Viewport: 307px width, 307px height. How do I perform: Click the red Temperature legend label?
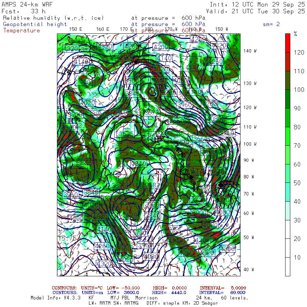point(21,31)
